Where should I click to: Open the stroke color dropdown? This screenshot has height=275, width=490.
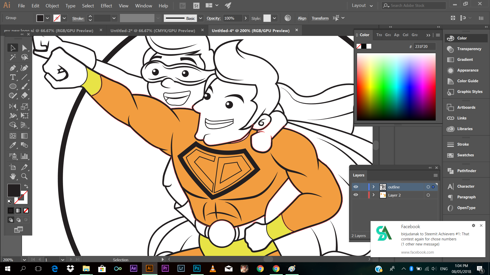pyautogui.click(x=64, y=18)
